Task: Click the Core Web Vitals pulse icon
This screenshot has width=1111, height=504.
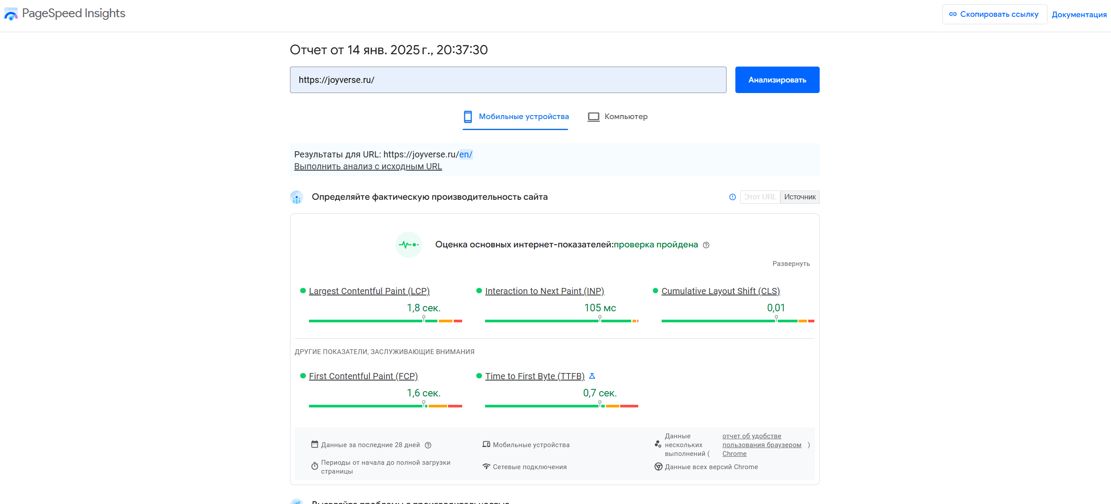Action: [408, 245]
